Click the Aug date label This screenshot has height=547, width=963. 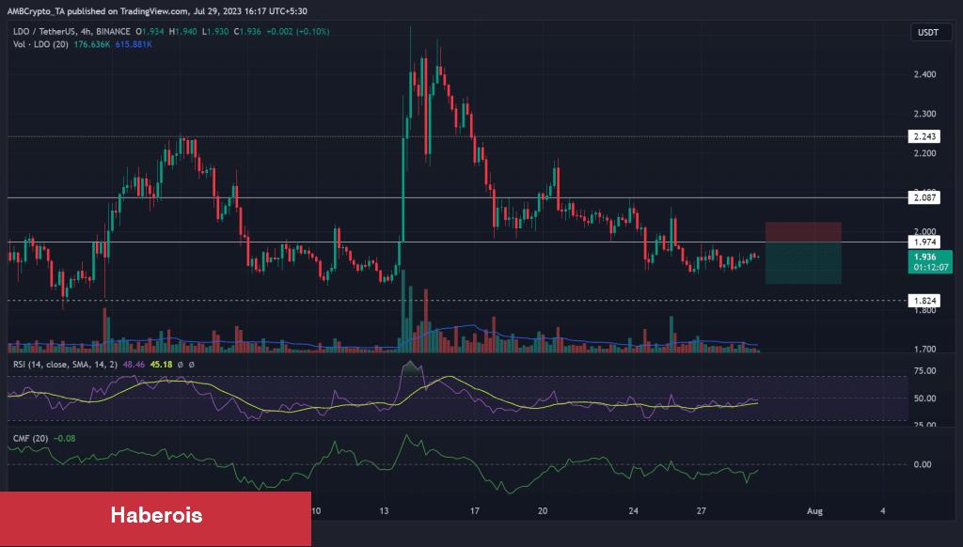814,510
